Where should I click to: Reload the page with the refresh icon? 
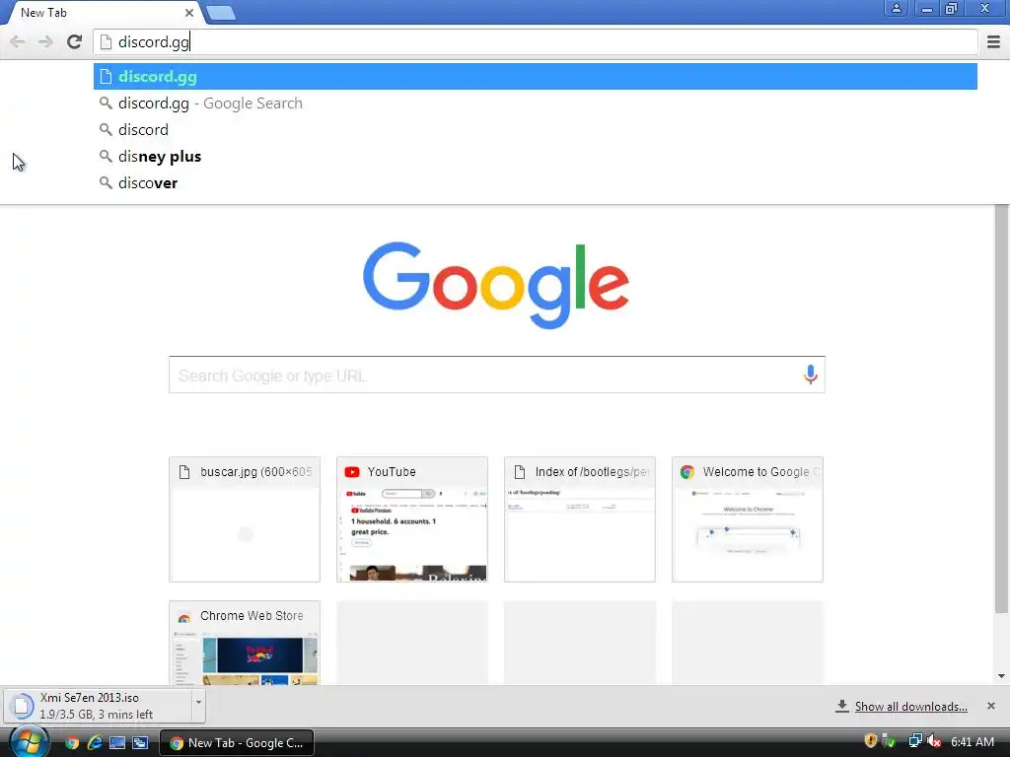75,41
